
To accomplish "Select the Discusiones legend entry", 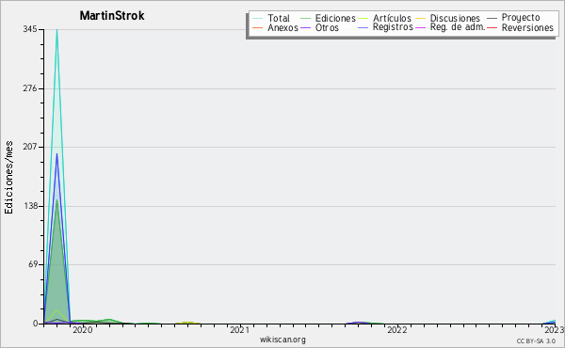I will pos(455,18).
